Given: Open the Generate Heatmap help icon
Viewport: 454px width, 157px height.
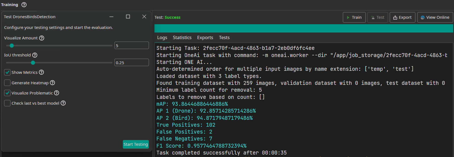Looking at the screenshot, I should [x=52, y=83].
